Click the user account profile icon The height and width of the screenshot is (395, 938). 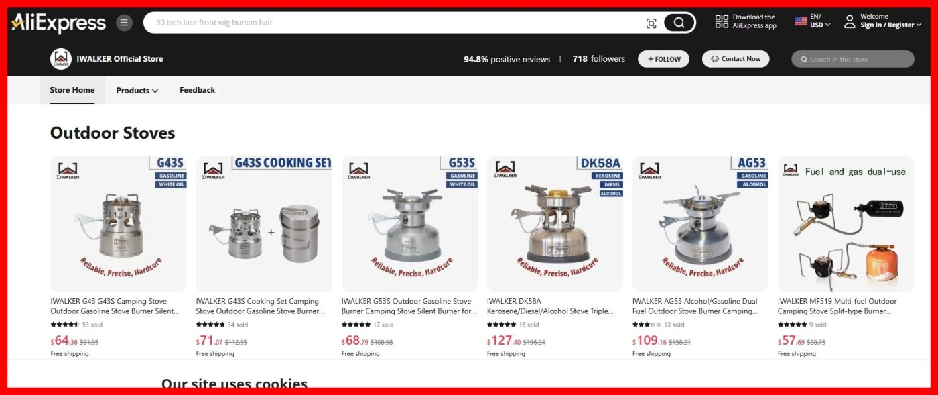coord(850,21)
